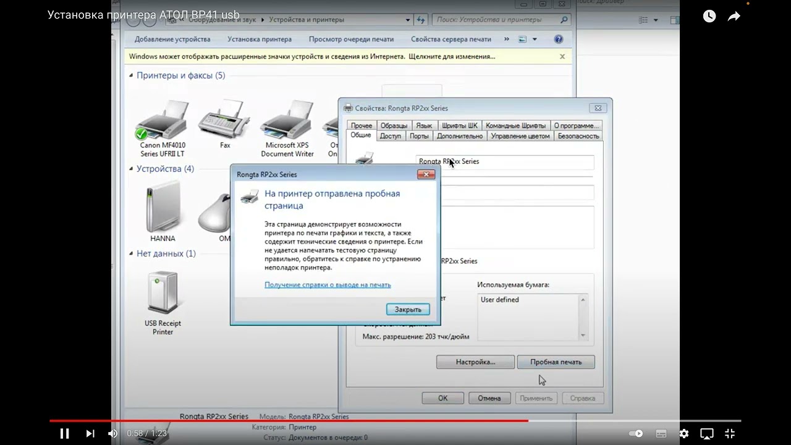Open the view options dropdown in toolbar
This screenshot has height=445, width=791.
535,39
